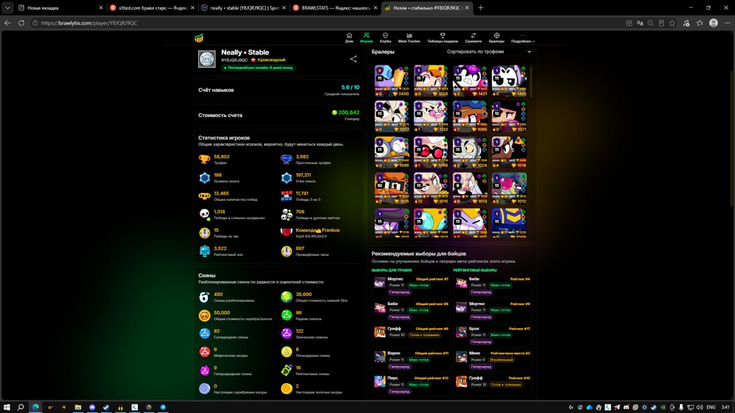
Task: Click the trophy icon next to 58,802
Action: click(x=204, y=159)
